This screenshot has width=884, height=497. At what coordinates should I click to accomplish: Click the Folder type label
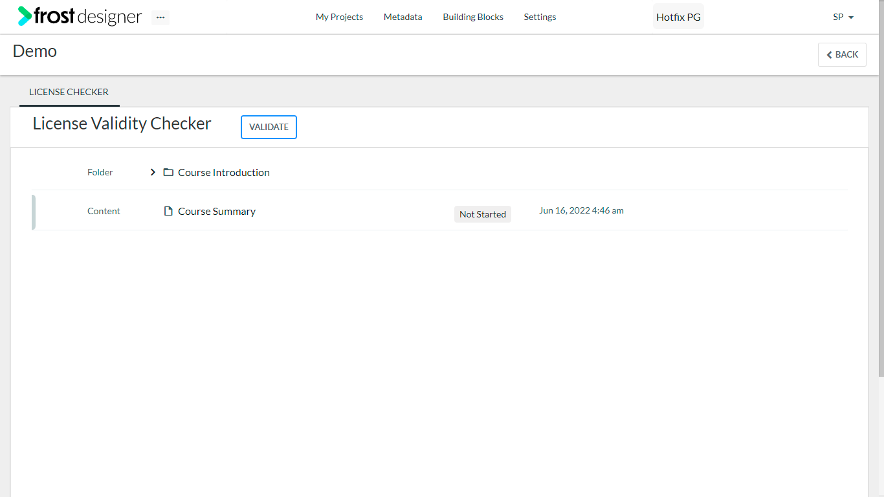click(x=100, y=172)
